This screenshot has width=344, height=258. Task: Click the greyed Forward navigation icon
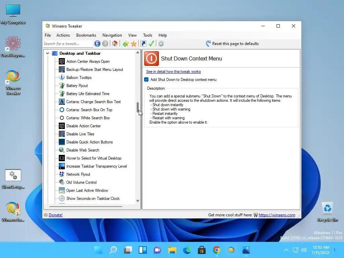click(105, 44)
